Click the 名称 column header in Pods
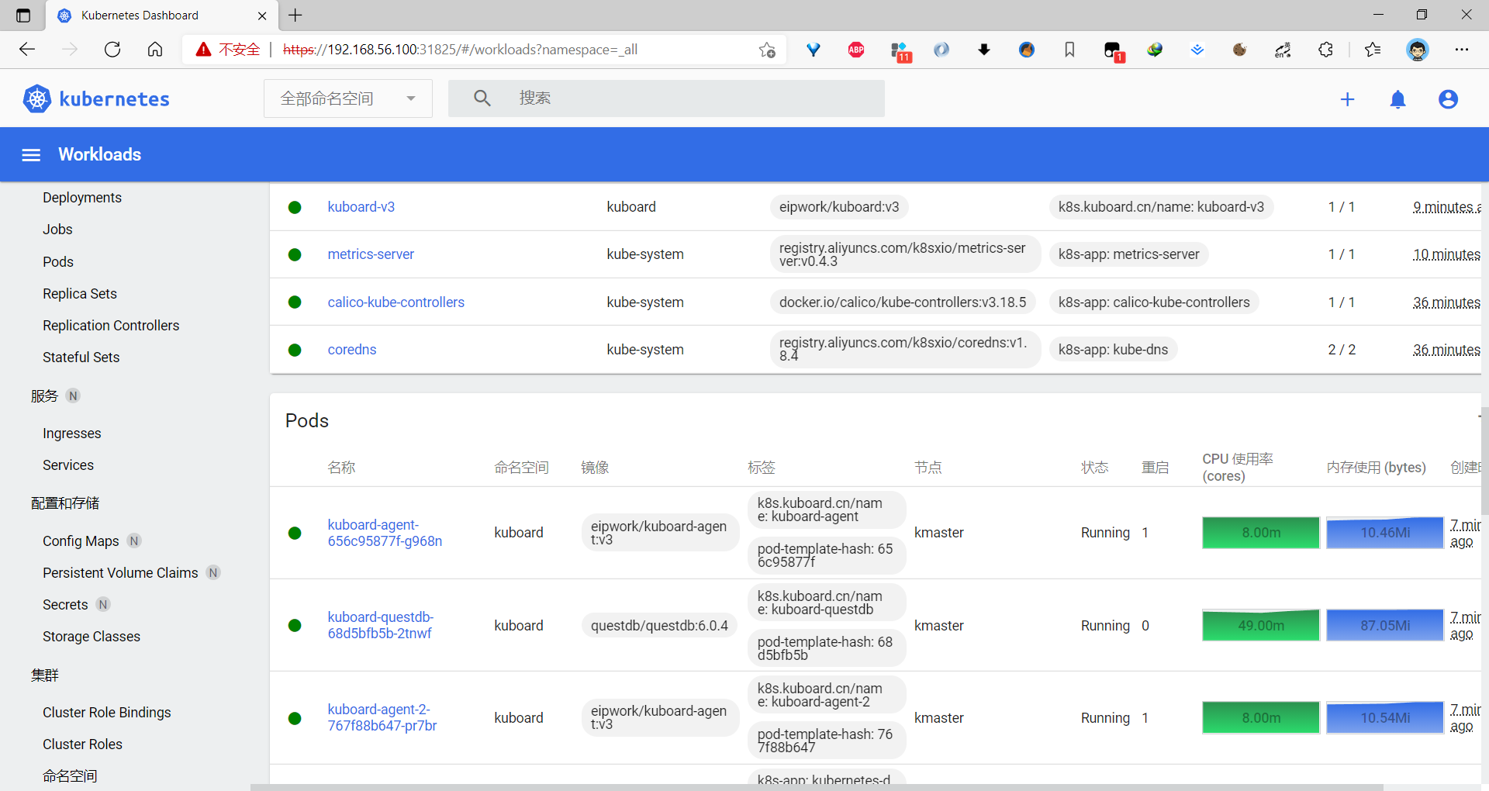The image size is (1489, 791). pyautogui.click(x=341, y=468)
